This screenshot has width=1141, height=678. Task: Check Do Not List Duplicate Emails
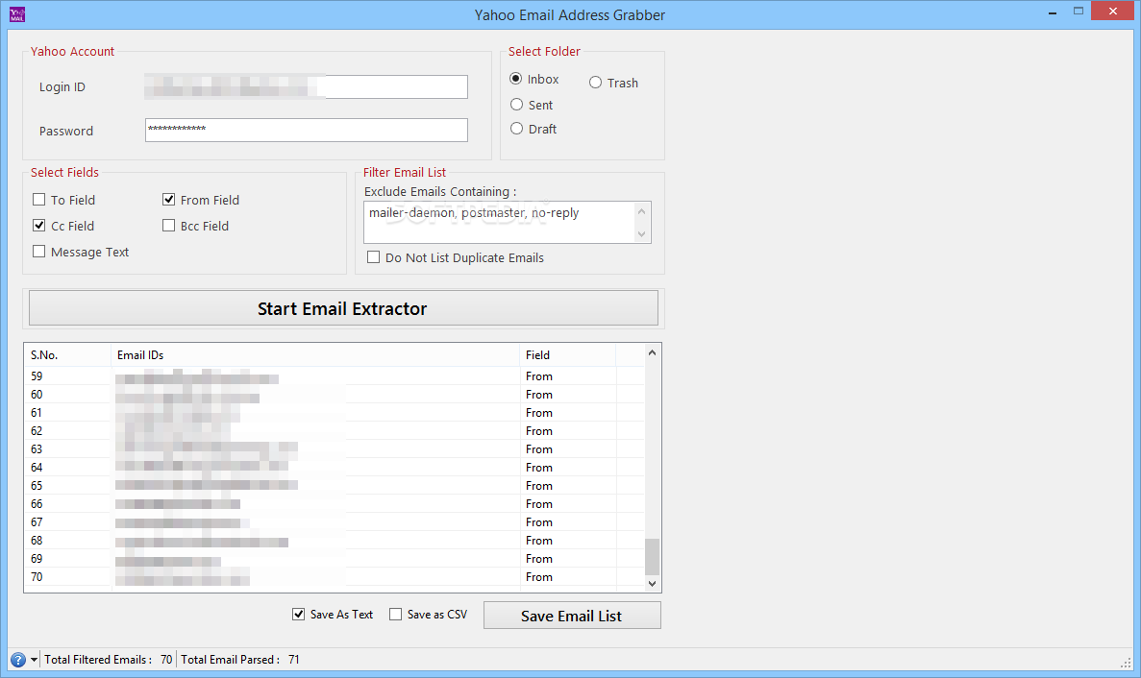pyautogui.click(x=373, y=257)
